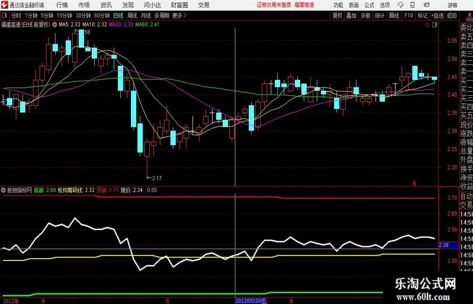Click the 底部: 2.09 indicator value
Screen dimensions: 473x304
[x=45, y=190]
